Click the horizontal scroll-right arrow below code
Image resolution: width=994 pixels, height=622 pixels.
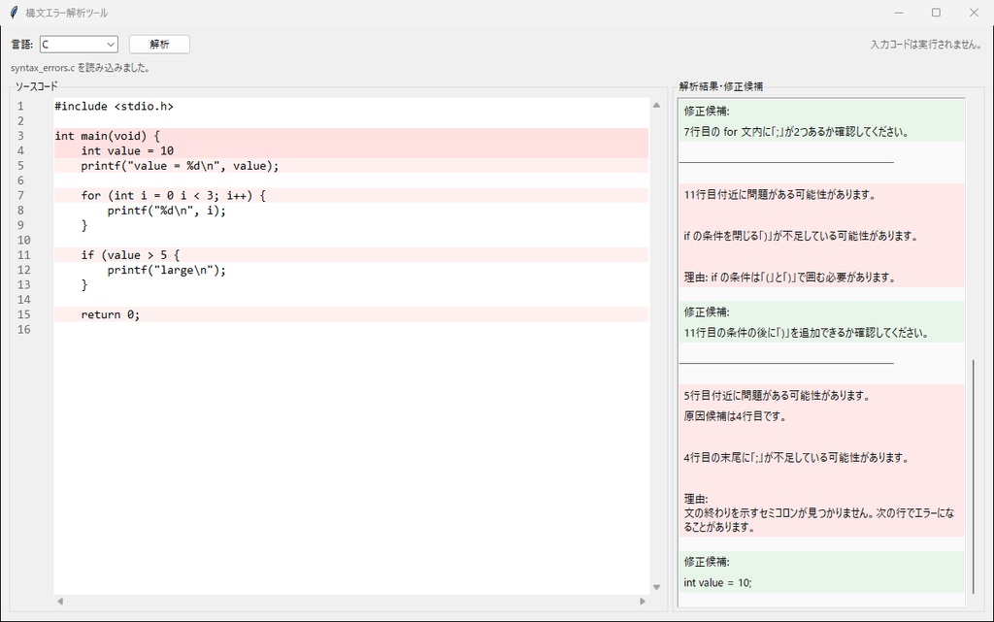point(643,601)
